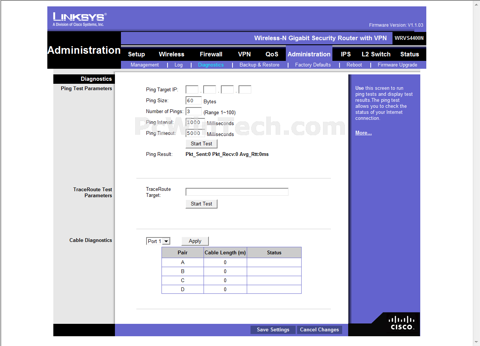
Task: Open Backup & Restore subpage
Action: coord(260,65)
